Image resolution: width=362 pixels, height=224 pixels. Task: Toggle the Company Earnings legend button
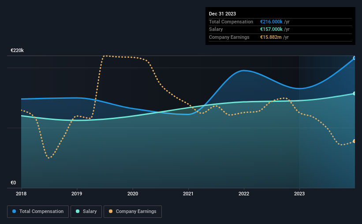point(133,212)
